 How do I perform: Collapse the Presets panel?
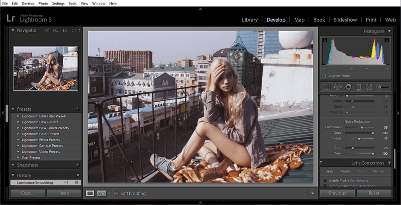(13, 109)
